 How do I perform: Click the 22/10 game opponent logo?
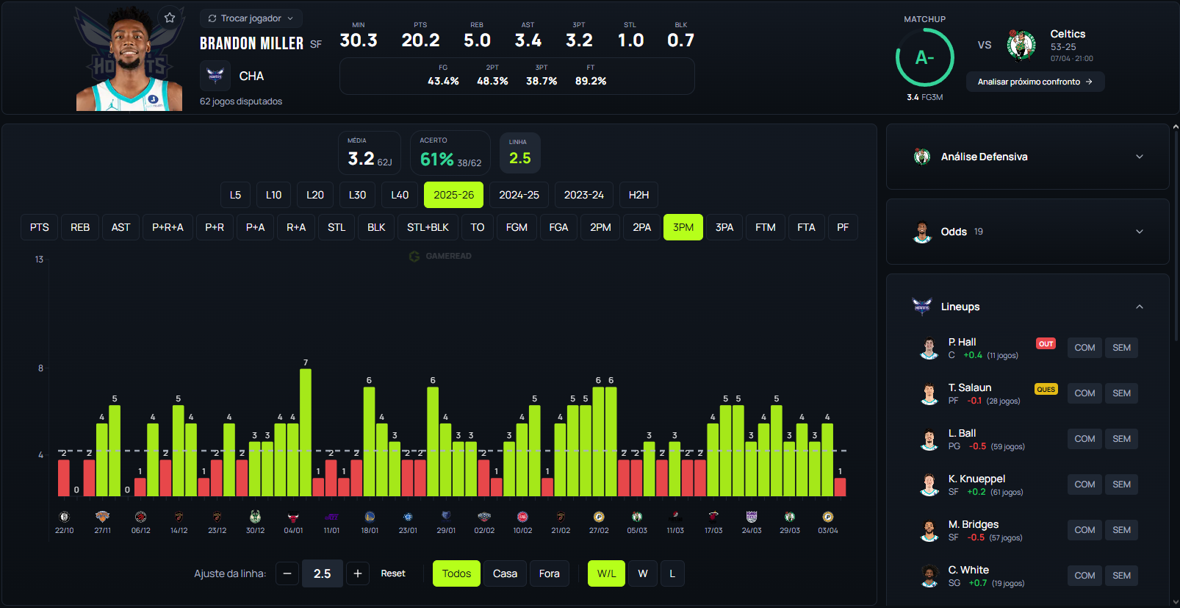pyautogui.click(x=64, y=517)
